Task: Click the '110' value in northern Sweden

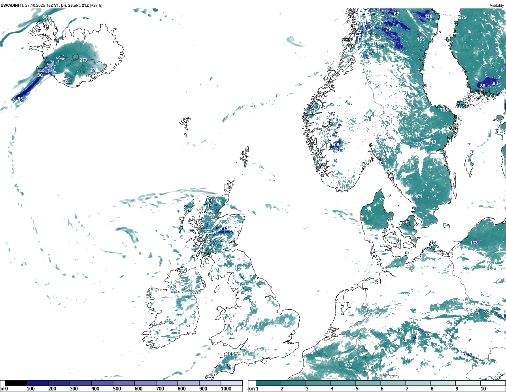Action: click(x=429, y=16)
